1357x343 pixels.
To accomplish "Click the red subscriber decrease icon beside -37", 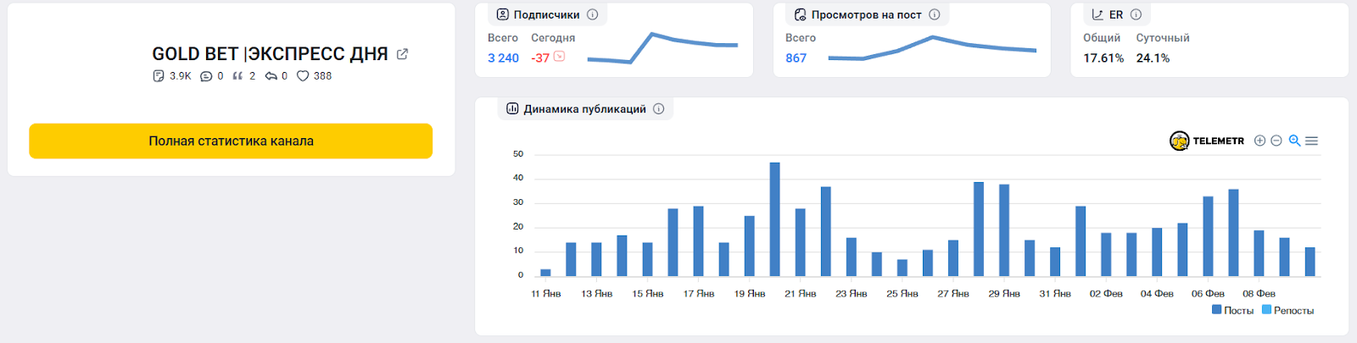I will click(x=559, y=57).
